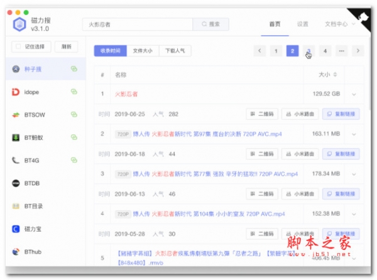This screenshot has height=280, width=377.
Task: Click the 磁力搜 hexagon app logo
Action: tap(19, 24)
